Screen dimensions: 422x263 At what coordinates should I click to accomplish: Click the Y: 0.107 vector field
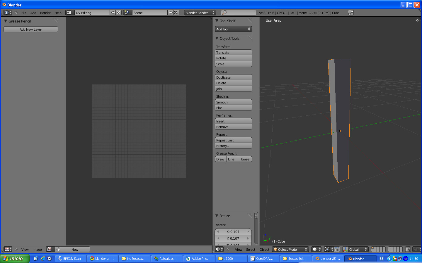233,238
